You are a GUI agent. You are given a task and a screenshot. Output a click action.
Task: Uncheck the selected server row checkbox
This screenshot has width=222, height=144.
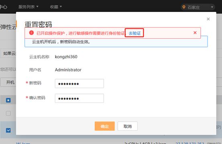pyautogui.click(x=8, y=130)
